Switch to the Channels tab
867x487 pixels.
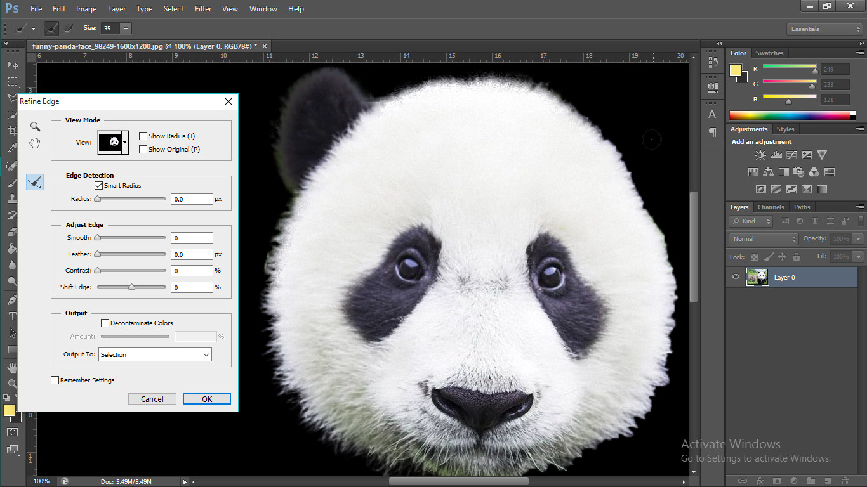click(771, 207)
